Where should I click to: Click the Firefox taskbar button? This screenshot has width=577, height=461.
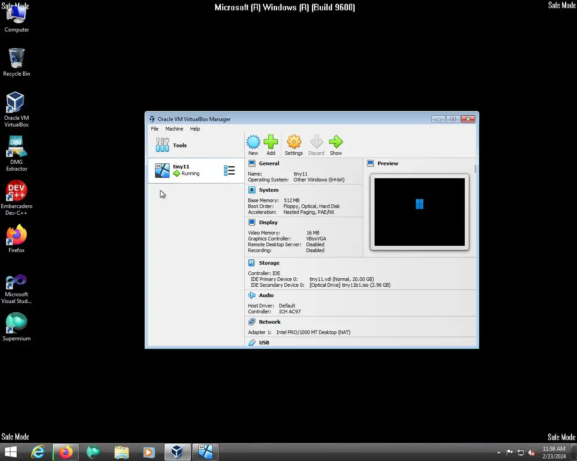tap(66, 452)
